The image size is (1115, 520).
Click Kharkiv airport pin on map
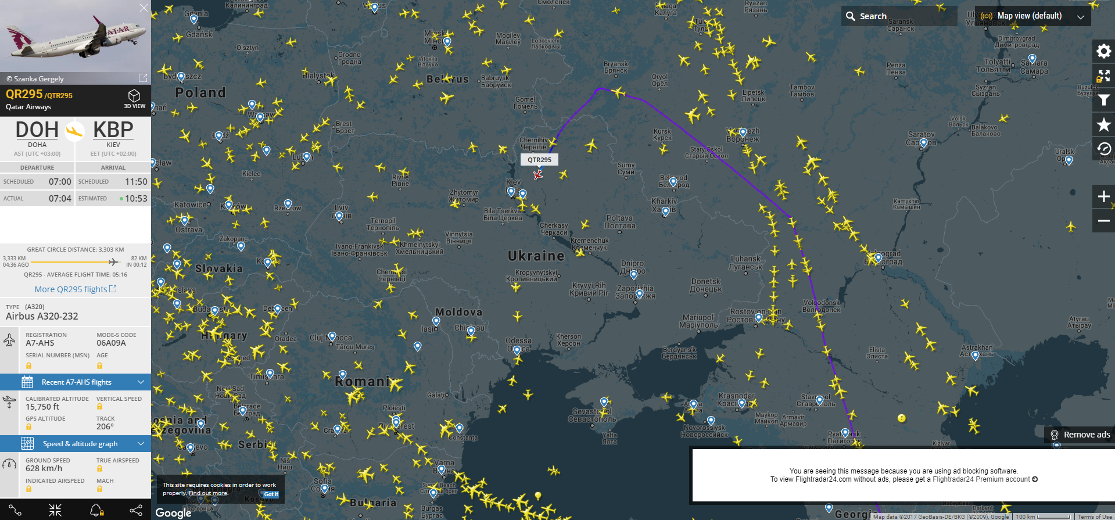[x=665, y=212]
